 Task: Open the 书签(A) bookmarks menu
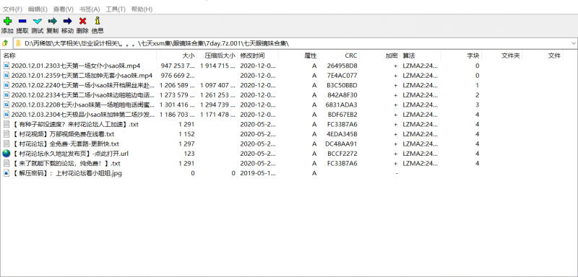click(90, 9)
